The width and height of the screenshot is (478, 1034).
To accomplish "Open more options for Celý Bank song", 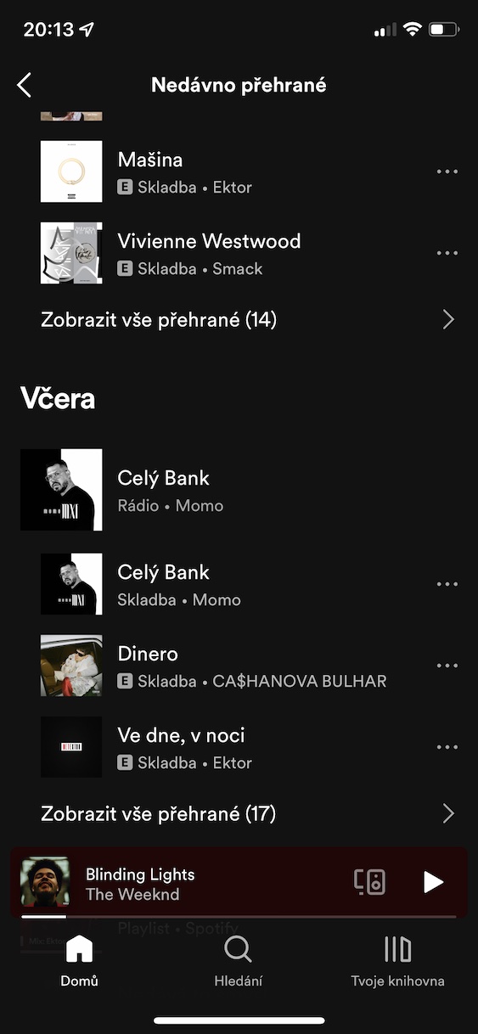I will 447,584.
